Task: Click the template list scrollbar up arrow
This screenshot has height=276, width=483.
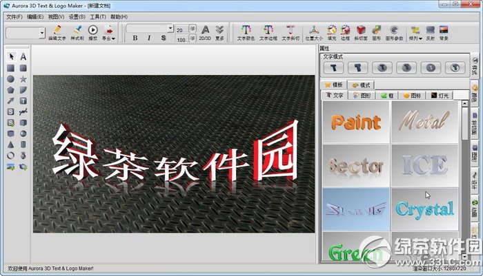Action: [464, 104]
